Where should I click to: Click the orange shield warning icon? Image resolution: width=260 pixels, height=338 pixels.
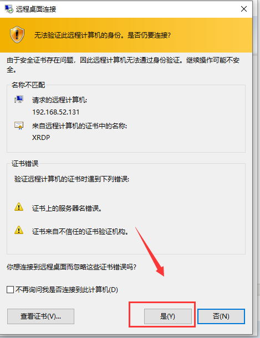point(17,34)
